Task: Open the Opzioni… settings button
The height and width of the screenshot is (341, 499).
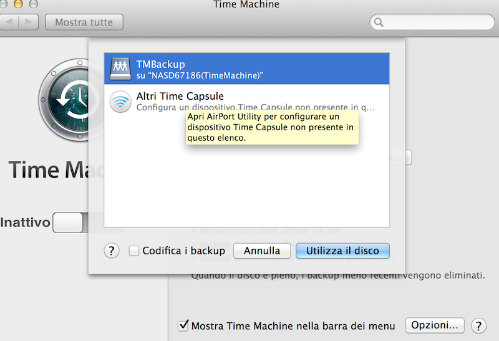Action: coord(435,325)
